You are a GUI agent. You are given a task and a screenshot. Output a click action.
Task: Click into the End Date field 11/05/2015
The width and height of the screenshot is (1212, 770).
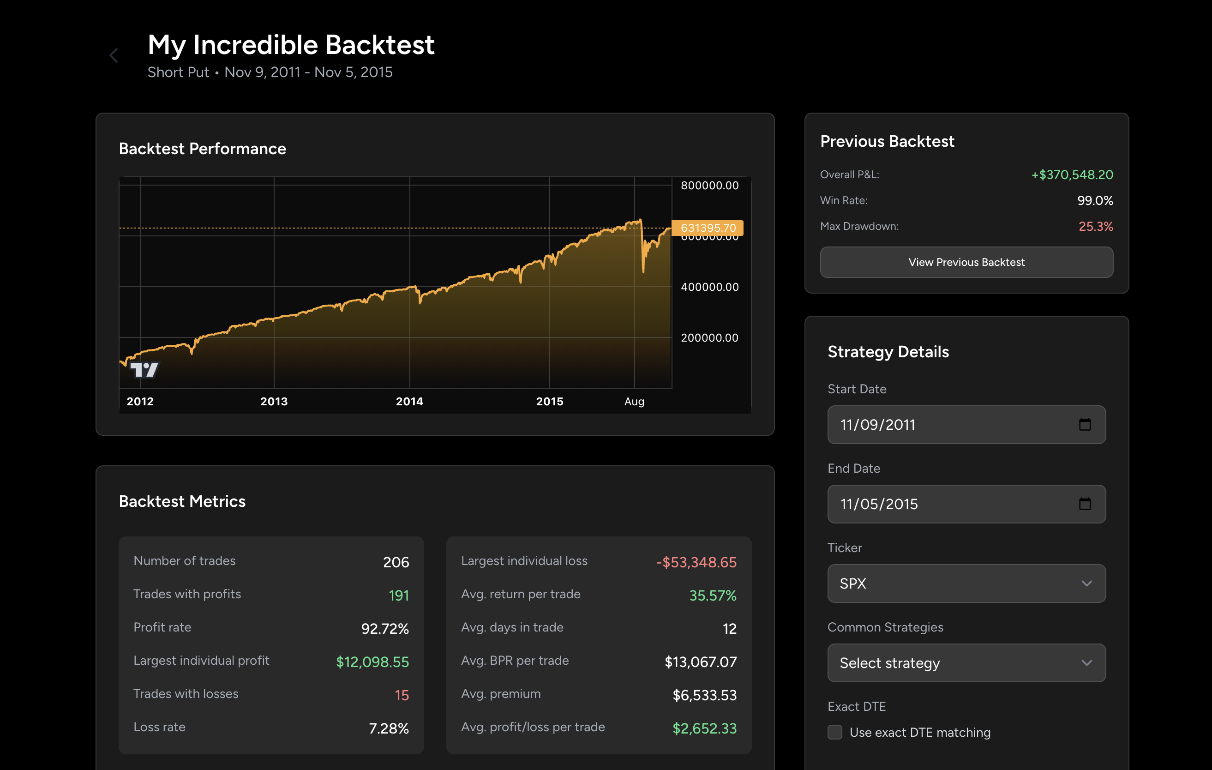pos(966,504)
